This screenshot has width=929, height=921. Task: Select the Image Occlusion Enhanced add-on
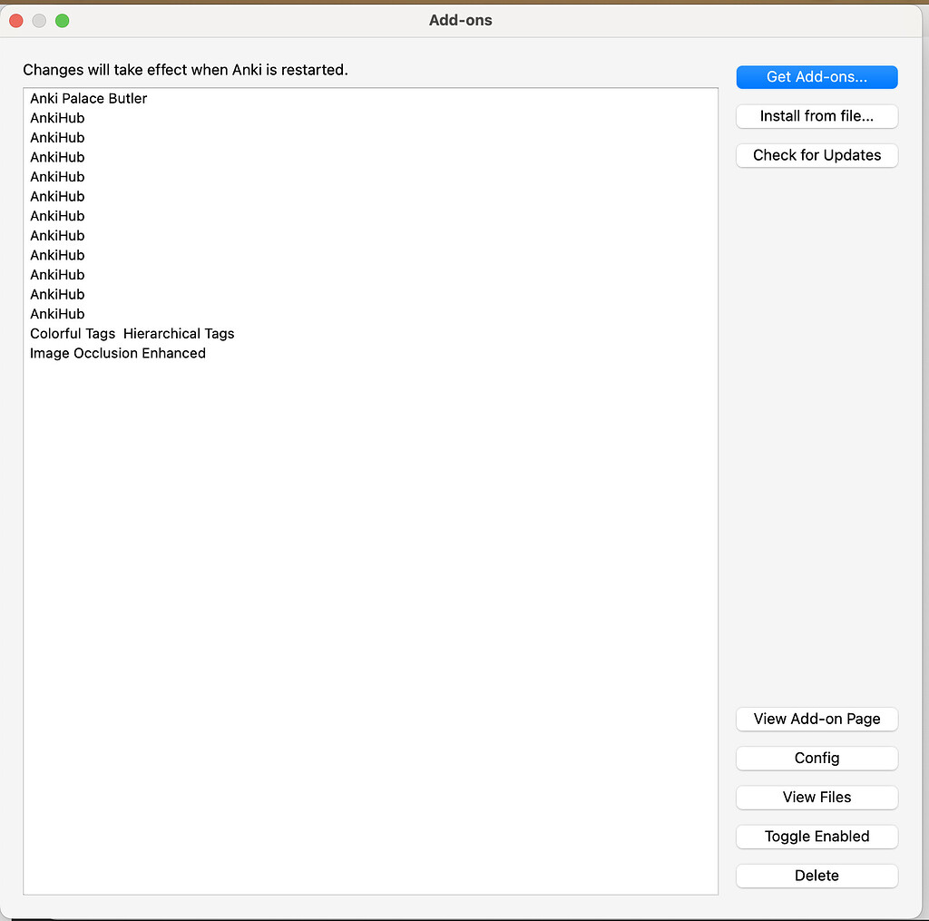click(117, 353)
